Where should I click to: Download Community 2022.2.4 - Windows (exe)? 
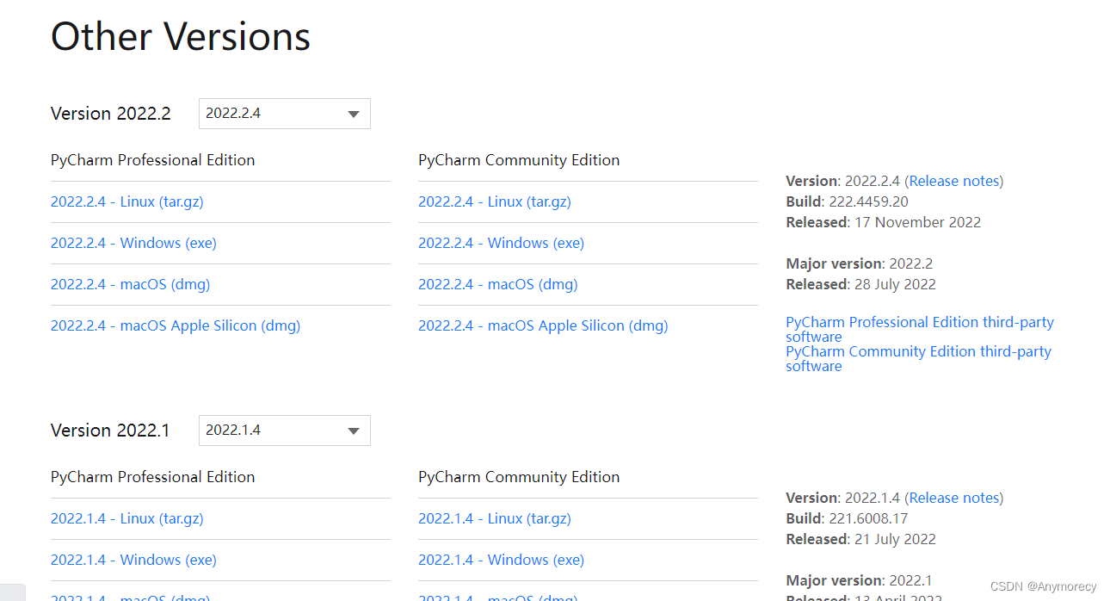[x=501, y=243]
